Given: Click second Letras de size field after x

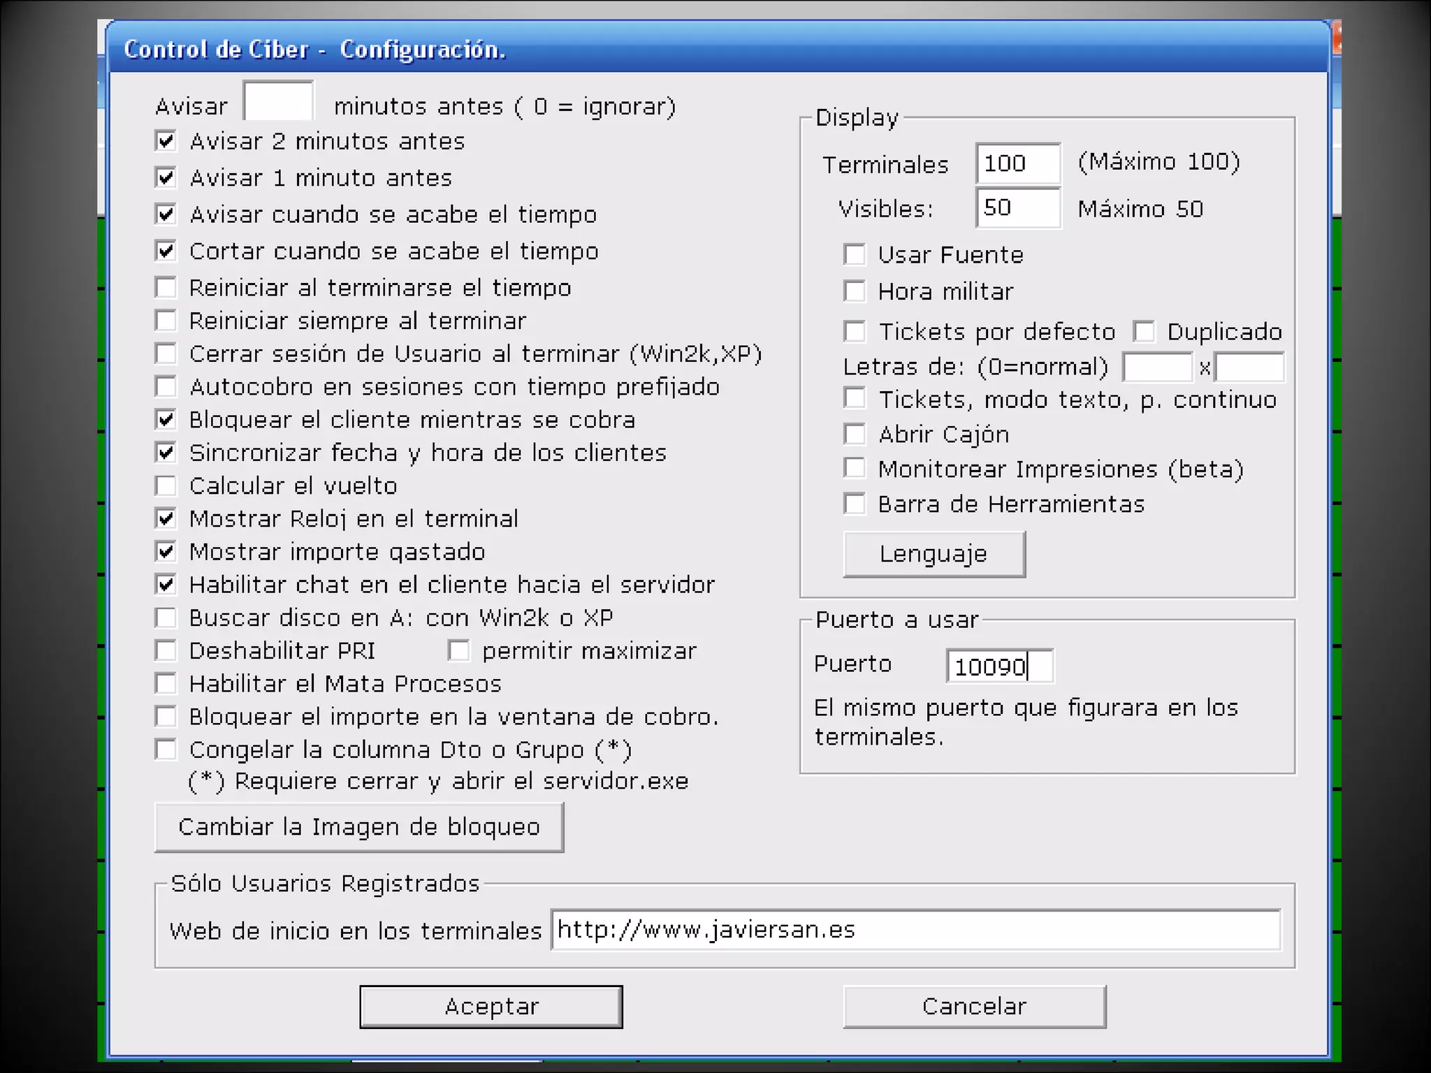Looking at the screenshot, I should [1250, 367].
